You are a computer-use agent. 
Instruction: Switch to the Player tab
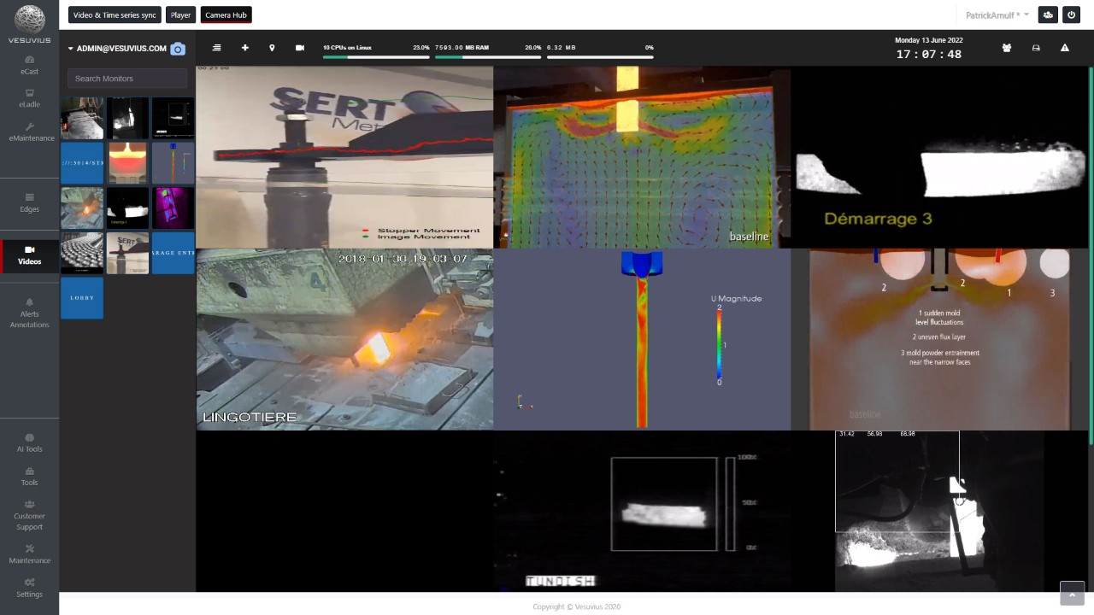(x=180, y=15)
